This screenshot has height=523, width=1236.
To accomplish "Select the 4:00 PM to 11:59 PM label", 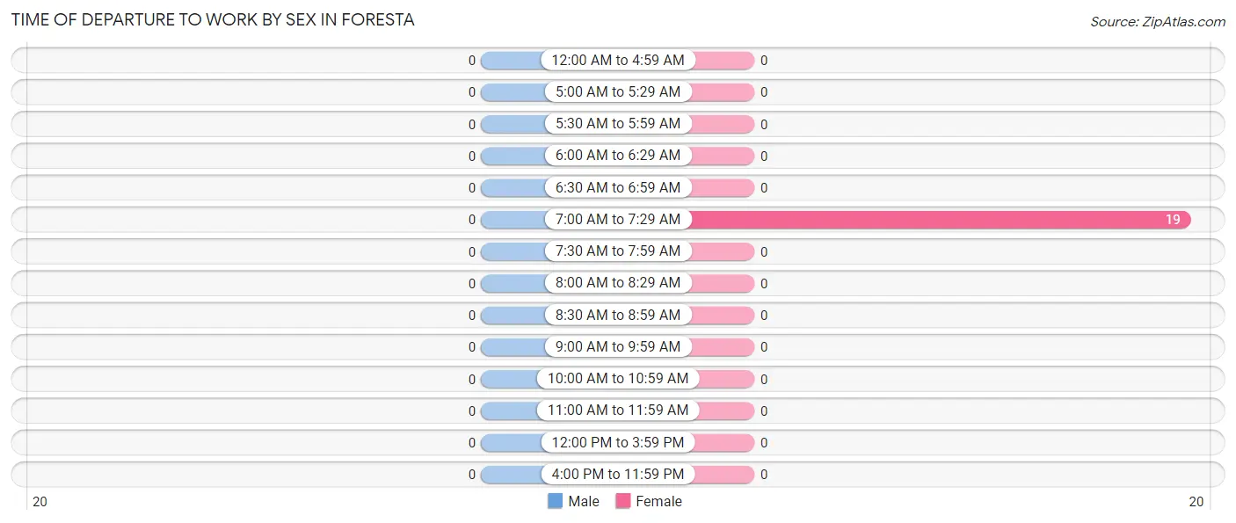I will (x=618, y=474).
